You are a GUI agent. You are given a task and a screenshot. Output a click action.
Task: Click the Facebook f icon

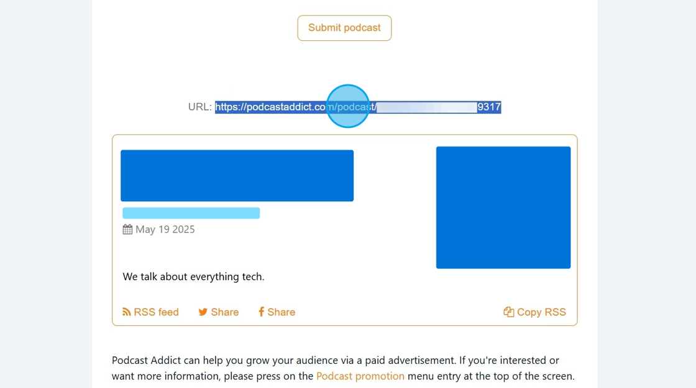pos(262,312)
